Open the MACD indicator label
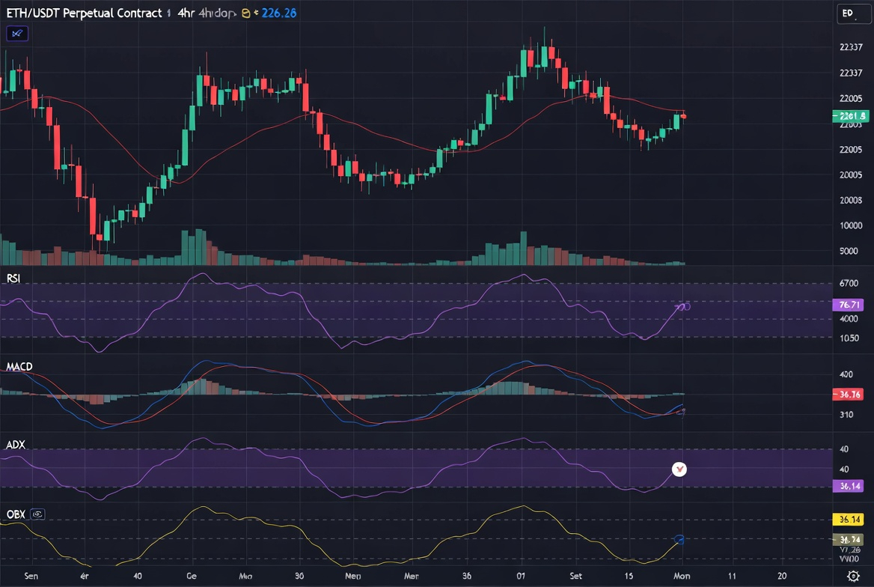Screen dimensions: 874x587 19,367
